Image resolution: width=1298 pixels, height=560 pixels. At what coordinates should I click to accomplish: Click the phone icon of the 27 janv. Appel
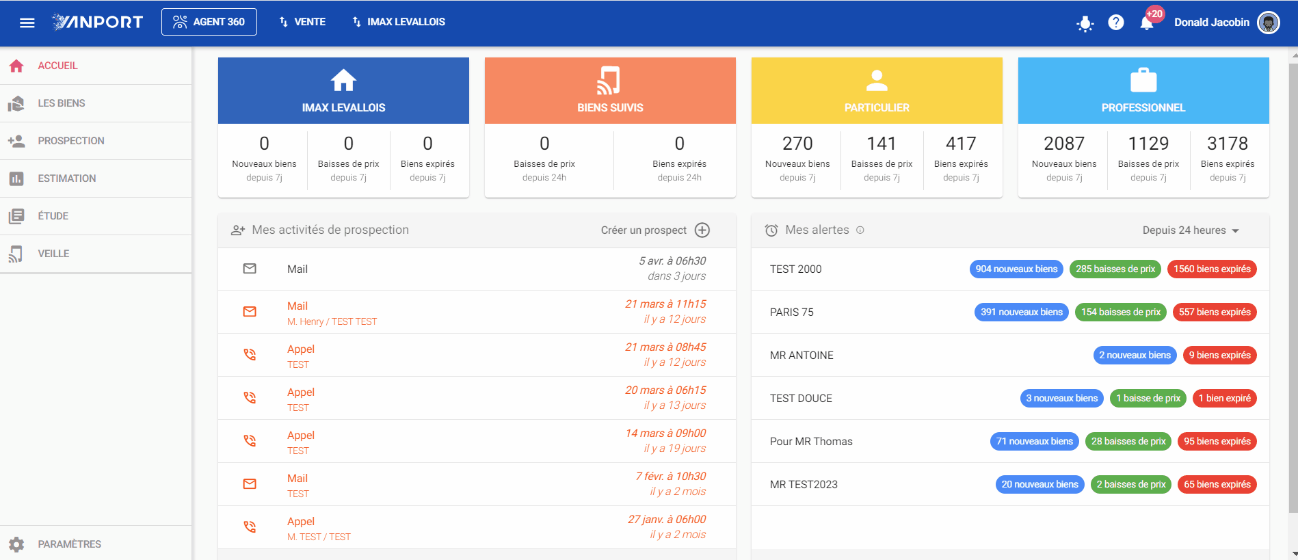(250, 527)
